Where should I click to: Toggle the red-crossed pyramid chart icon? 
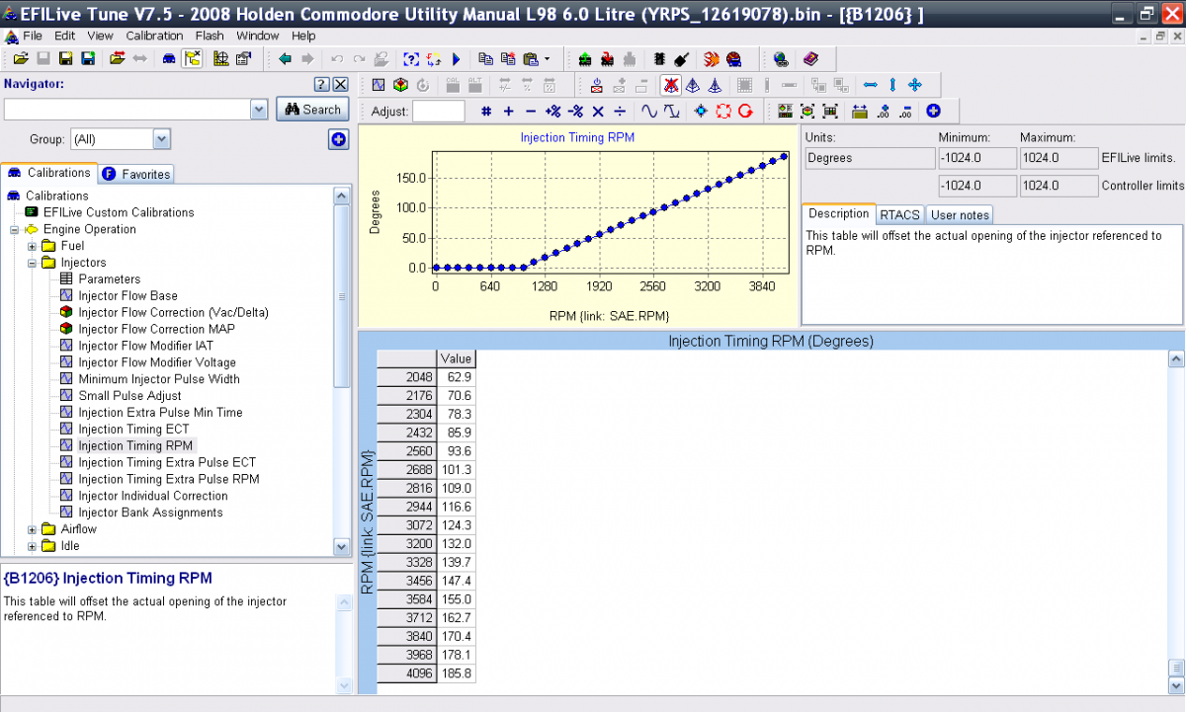[671, 85]
